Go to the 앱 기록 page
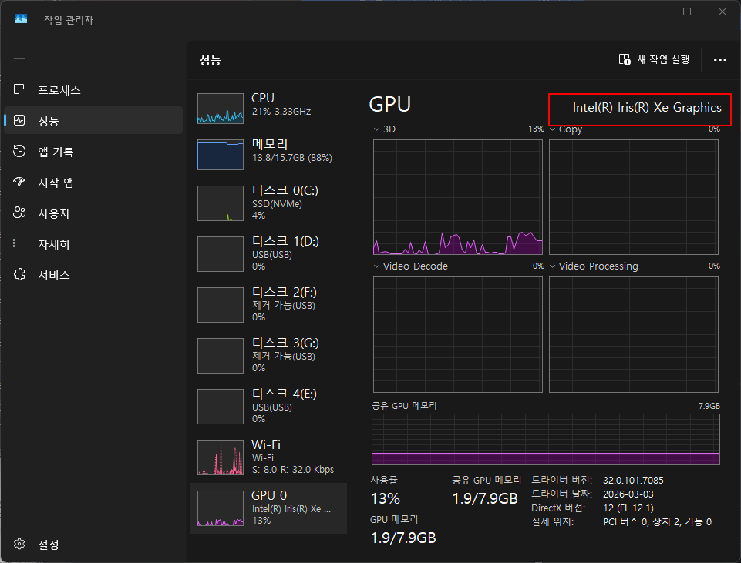The width and height of the screenshot is (741, 563). tap(93, 152)
